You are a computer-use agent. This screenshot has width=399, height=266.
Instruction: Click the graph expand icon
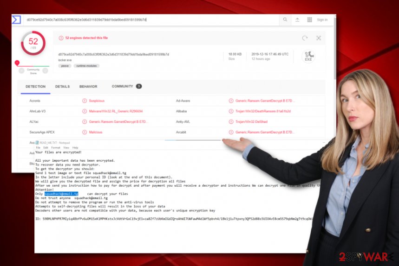(319, 38)
